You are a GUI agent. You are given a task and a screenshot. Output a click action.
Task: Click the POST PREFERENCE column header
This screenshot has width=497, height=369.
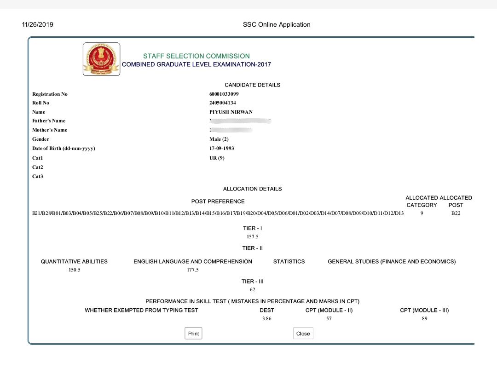[x=218, y=202]
